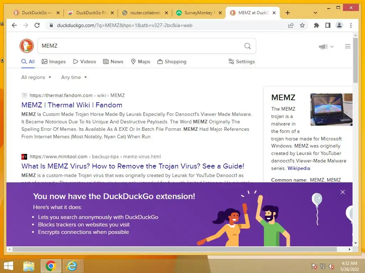Switch to the first DuckDuckGo tab
Image resolution: width=365 pixels, height=273 pixels.
pyautogui.click(x=36, y=13)
